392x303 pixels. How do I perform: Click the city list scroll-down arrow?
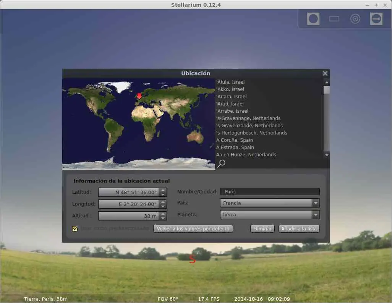pos(327,155)
